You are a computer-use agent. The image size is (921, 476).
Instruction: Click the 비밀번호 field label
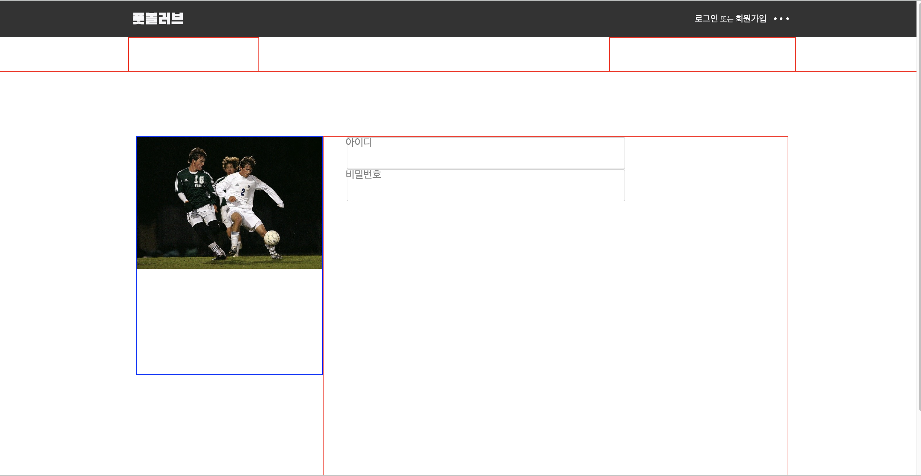[x=363, y=175]
